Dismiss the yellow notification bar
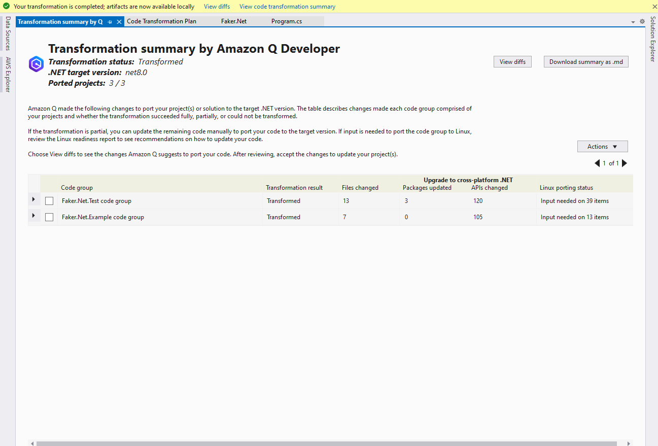Screen dimensions: 658x446 click(654, 7)
